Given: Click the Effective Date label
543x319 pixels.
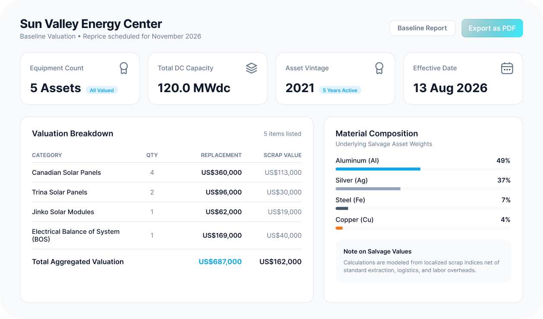Looking at the screenshot, I should click(x=435, y=68).
